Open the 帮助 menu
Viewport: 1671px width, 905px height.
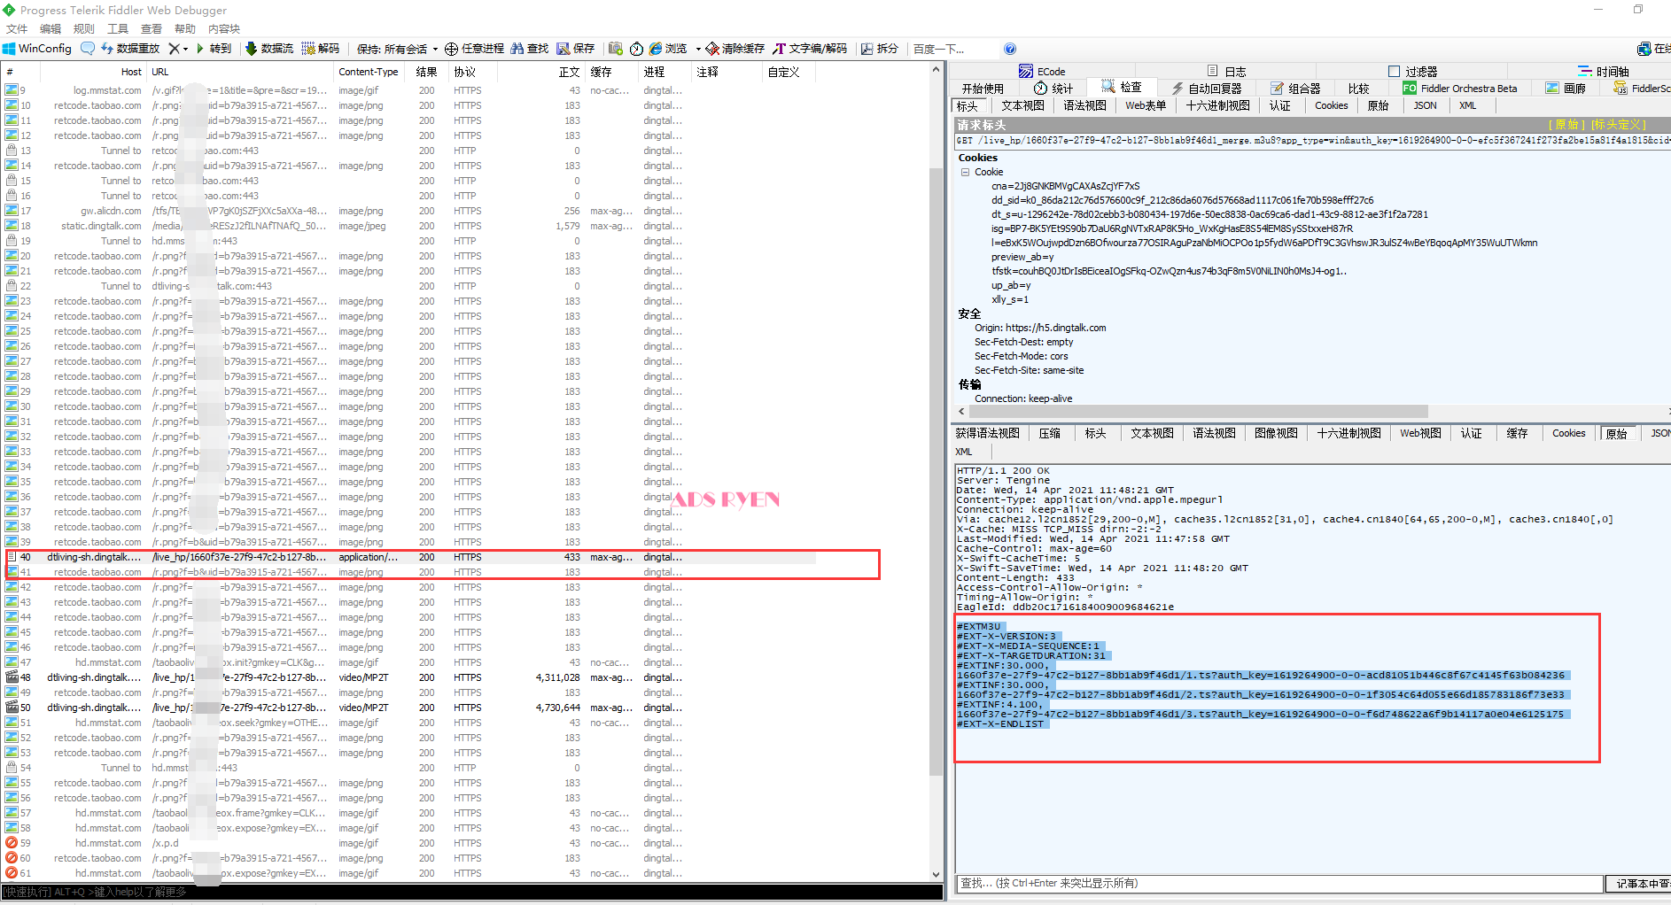pos(185,28)
